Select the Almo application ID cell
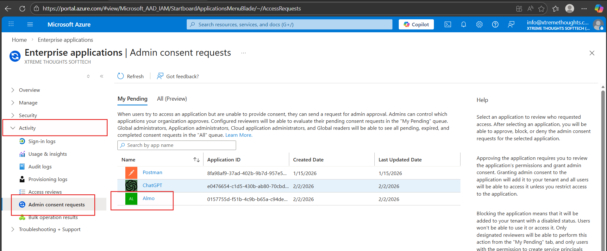The image size is (607, 251). pyautogui.click(x=247, y=199)
